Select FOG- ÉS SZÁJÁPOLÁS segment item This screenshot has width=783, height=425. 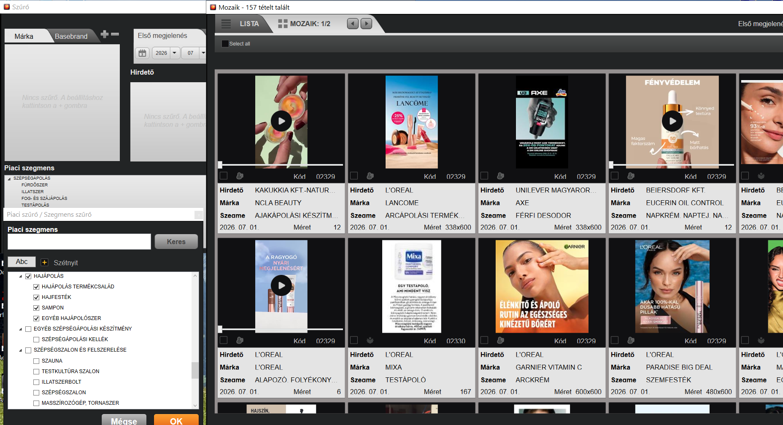(44, 198)
